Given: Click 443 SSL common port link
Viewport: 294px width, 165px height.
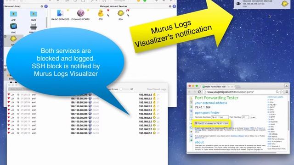Looking at the screenshot, I should click(271, 129).
